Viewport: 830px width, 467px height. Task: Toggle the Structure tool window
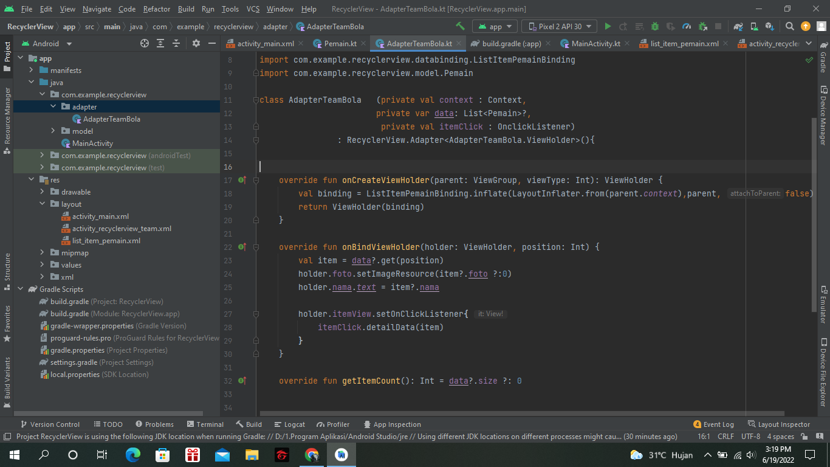(x=7, y=271)
